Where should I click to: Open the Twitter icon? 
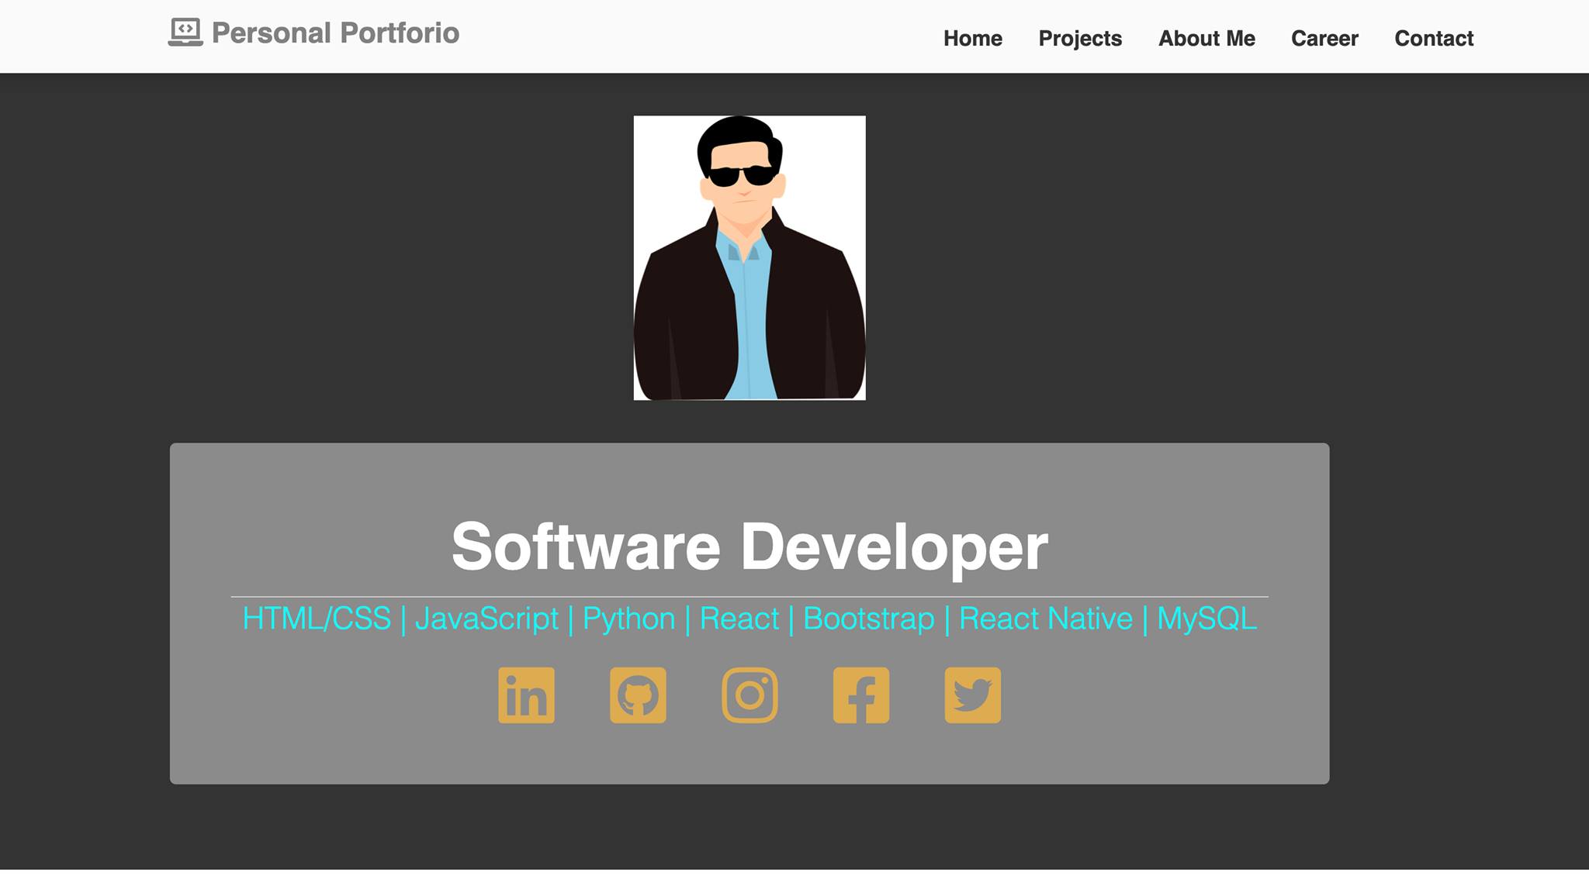click(972, 695)
